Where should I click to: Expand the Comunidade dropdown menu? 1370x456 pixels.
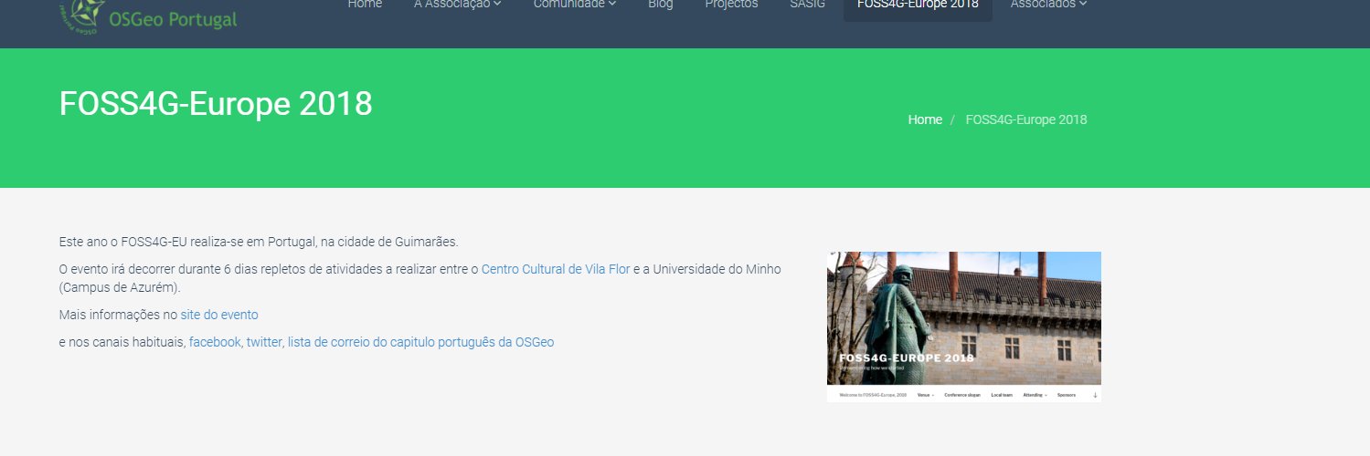(575, 5)
